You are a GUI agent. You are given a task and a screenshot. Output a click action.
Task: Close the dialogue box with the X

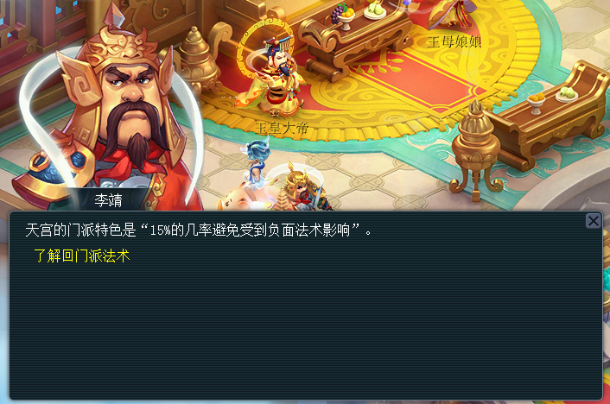[594, 221]
